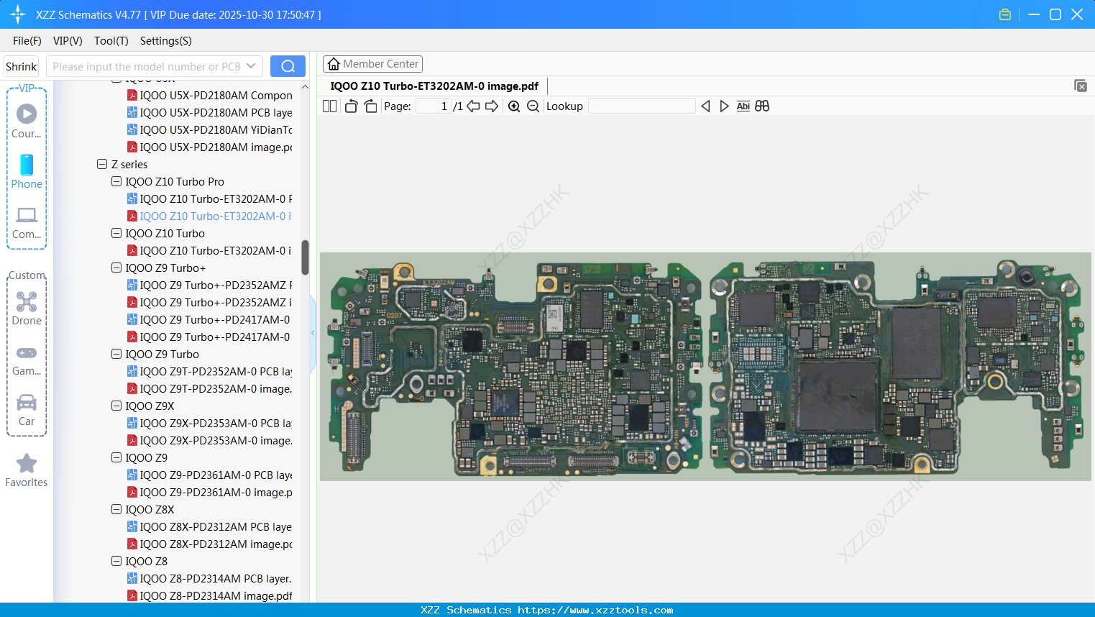Click the Member Center button
This screenshot has width=1095, height=617.
pyautogui.click(x=372, y=64)
